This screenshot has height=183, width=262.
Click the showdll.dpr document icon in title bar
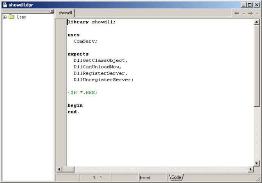[5, 5]
